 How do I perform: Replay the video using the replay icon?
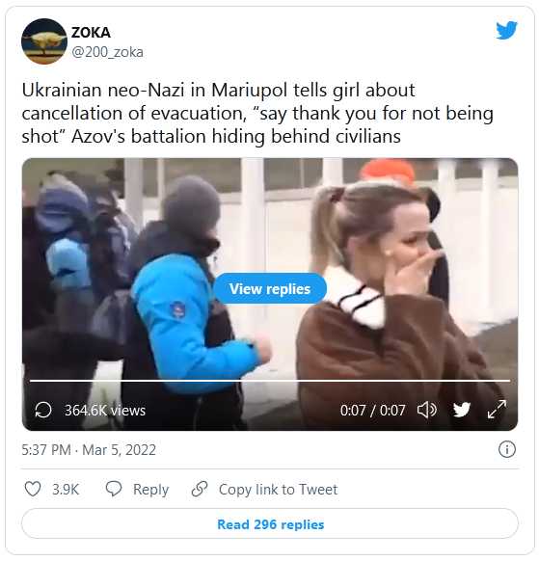(x=43, y=410)
